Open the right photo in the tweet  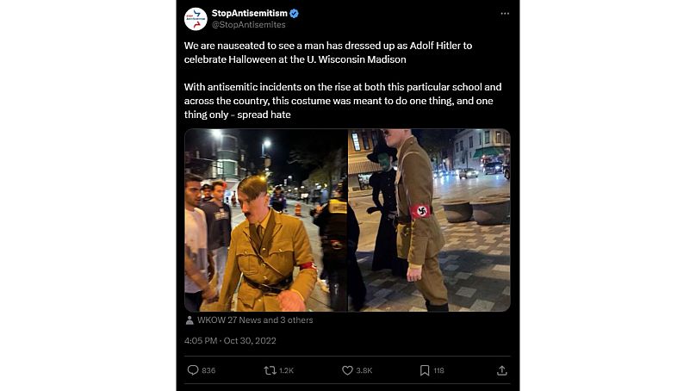[429, 220]
